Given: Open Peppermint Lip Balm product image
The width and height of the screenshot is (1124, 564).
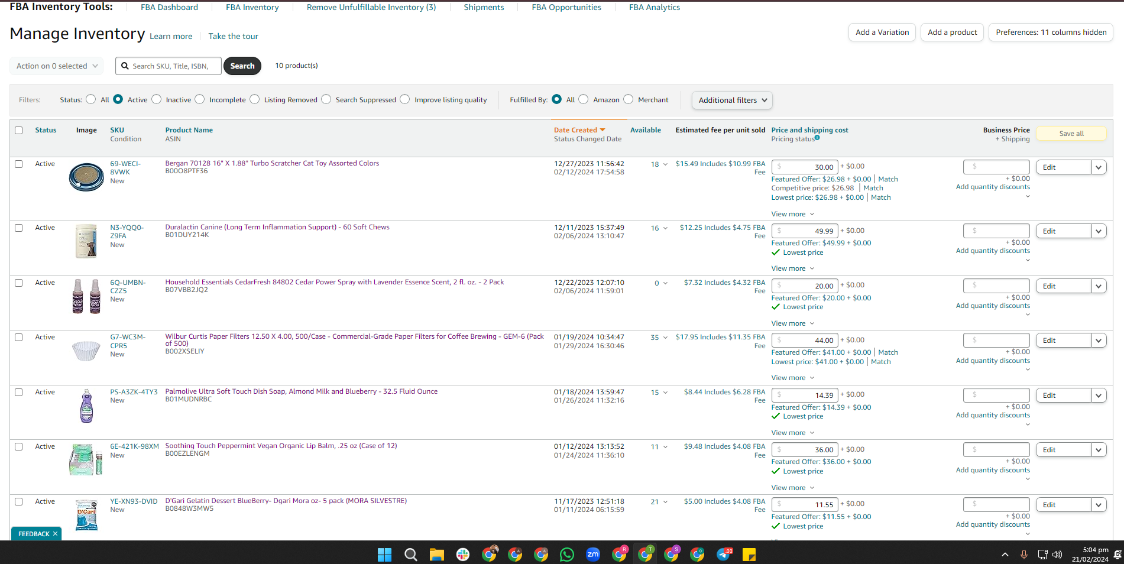Looking at the screenshot, I should point(86,460).
